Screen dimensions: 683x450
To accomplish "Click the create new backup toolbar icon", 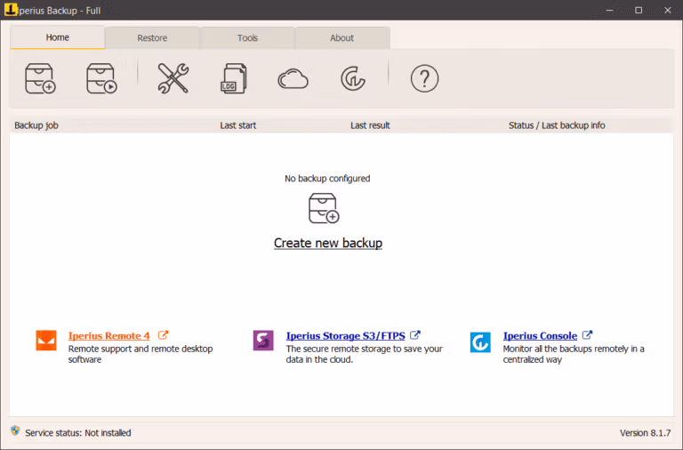I will [x=40, y=78].
